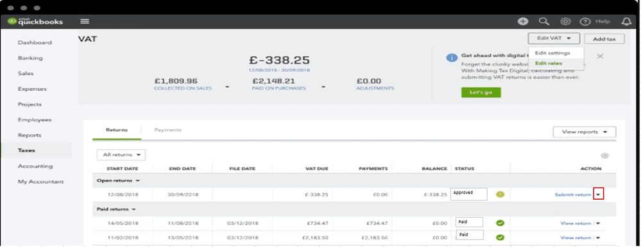The width and height of the screenshot is (641, 247).
Task: Open the All returns filter dropdown
Action: point(121,155)
